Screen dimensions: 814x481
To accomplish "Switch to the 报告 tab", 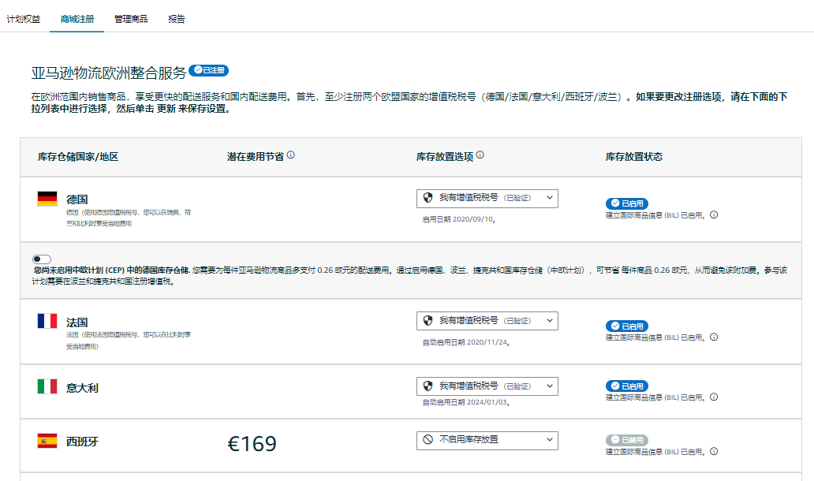I will tap(175, 19).
